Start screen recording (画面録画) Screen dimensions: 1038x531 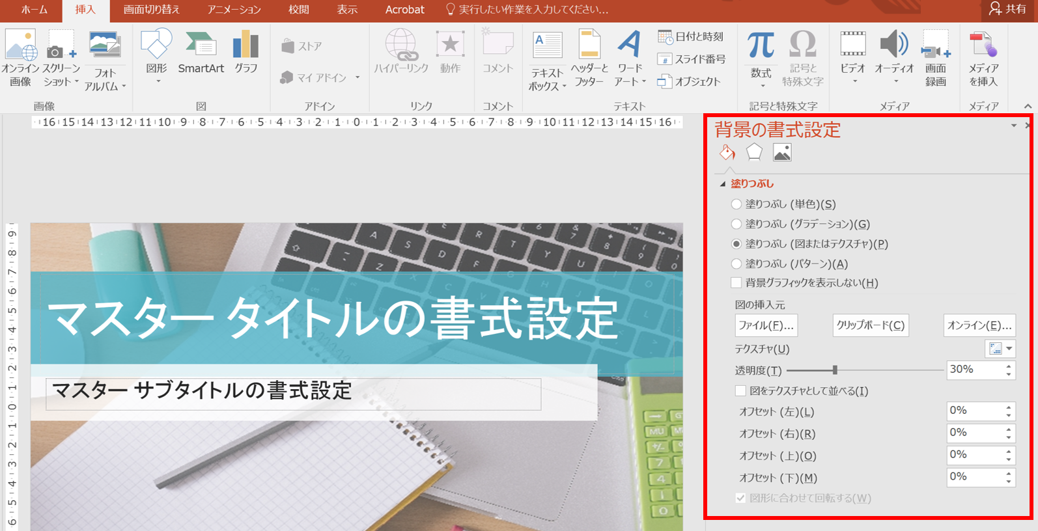[936, 59]
